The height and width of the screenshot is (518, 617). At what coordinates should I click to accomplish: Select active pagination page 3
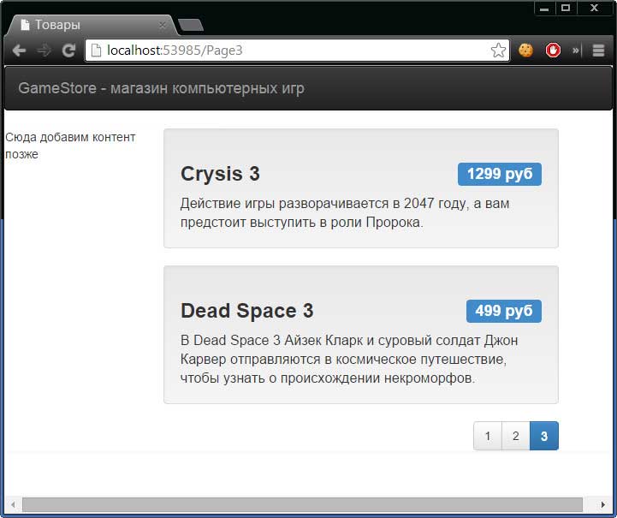click(543, 436)
